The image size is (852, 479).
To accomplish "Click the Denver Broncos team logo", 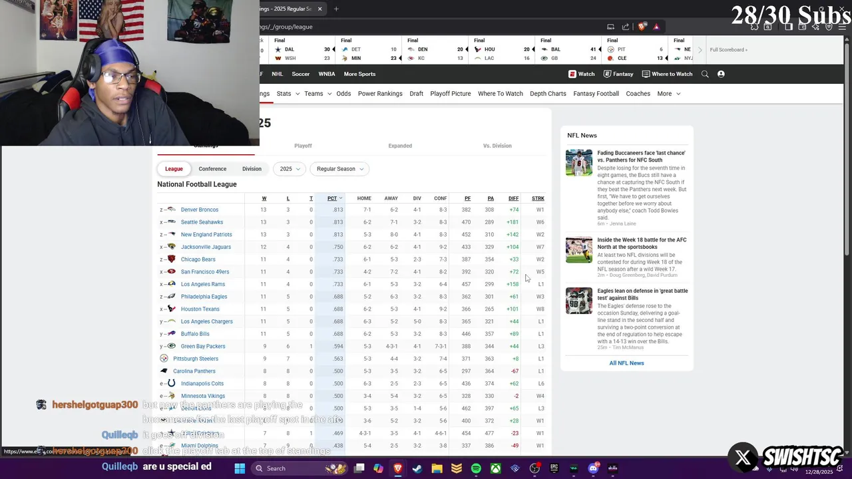I will pyautogui.click(x=171, y=210).
